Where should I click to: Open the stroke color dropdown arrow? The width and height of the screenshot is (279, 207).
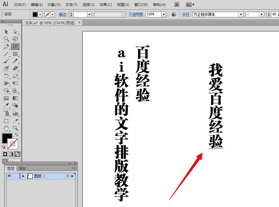(x=52, y=14)
